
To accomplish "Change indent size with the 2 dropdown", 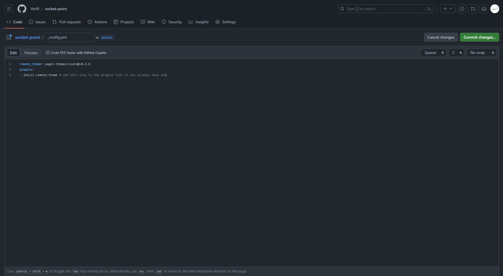I will (456, 53).
